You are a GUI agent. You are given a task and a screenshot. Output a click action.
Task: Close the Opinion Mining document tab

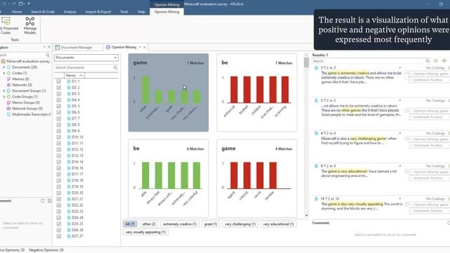pyautogui.click(x=145, y=47)
